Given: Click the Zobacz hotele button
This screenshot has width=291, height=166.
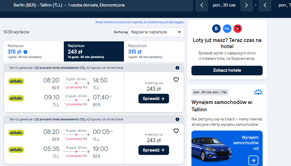Looking at the screenshot, I should click(227, 71).
